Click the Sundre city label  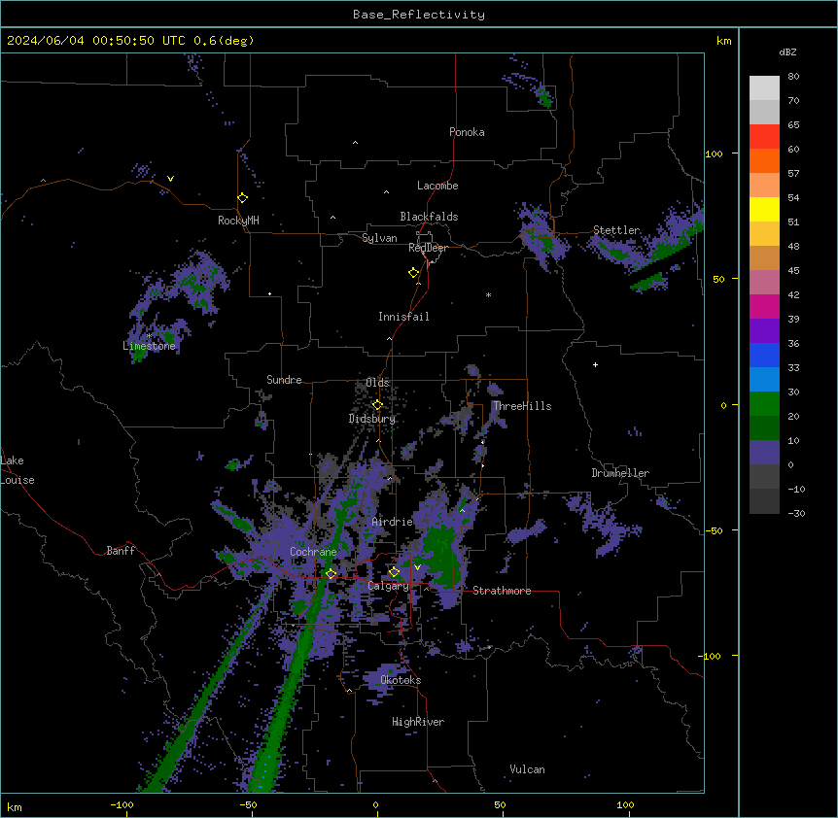[x=284, y=380]
